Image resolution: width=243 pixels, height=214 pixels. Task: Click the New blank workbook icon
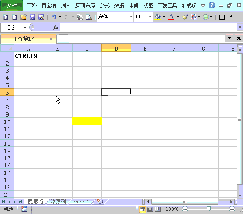[x=15, y=17]
